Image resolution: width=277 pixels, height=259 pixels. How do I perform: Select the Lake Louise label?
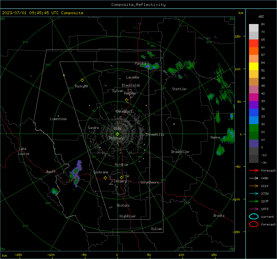tap(24, 151)
